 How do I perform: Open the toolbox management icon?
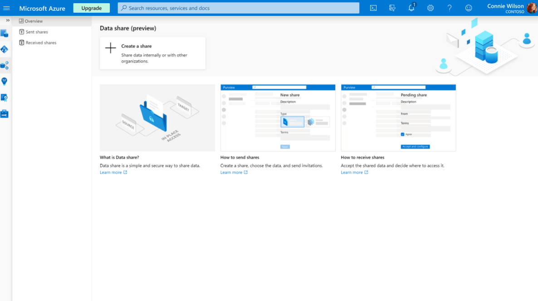pyautogui.click(x=5, y=113)
